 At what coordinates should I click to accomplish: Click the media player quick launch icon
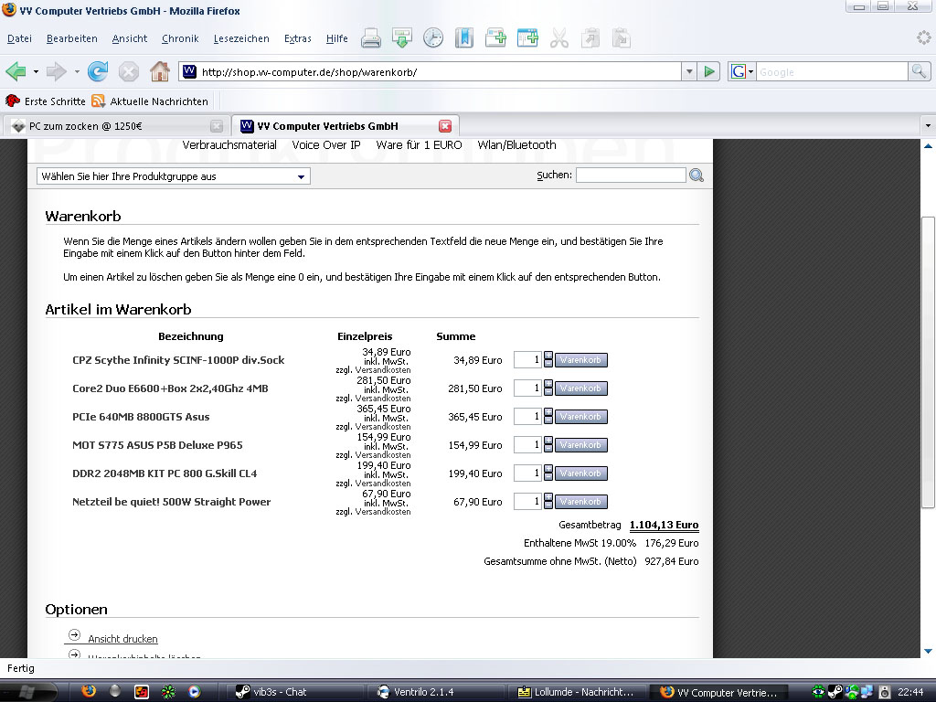195,692
